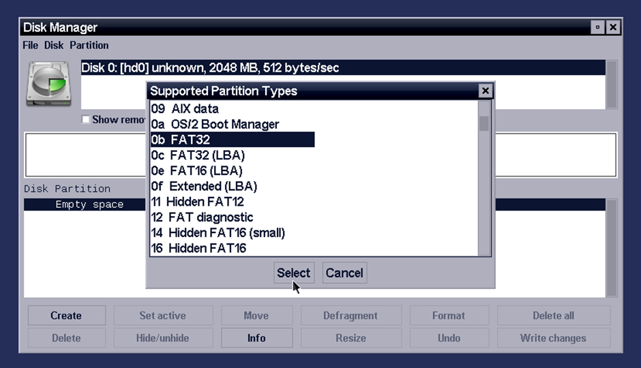Click the Hide/unhide button
Screen dimensions: 641x368
163,338
